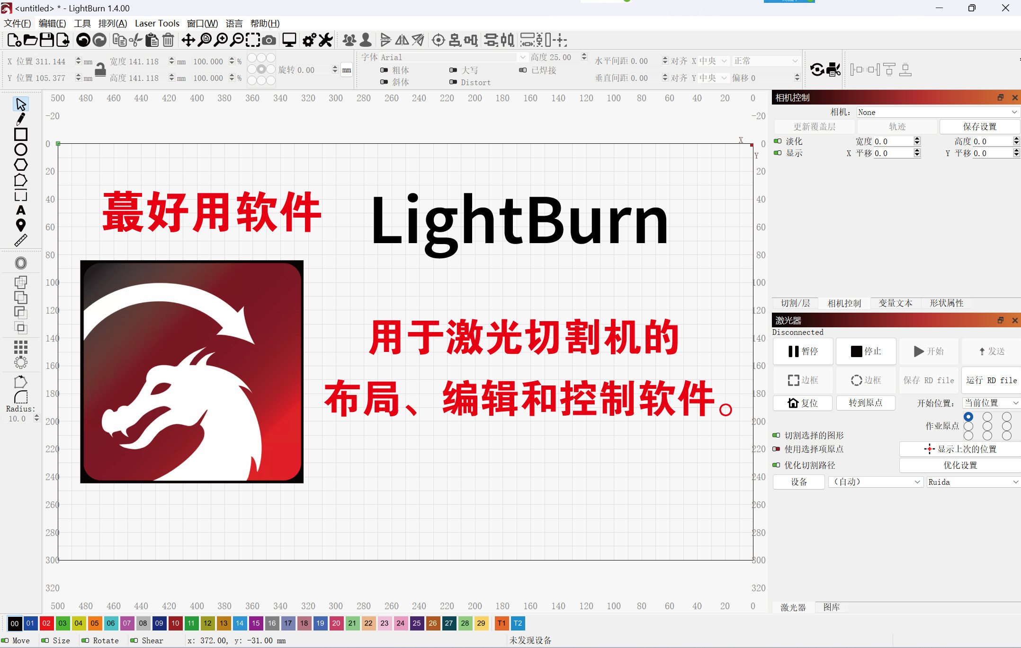Viewport: 1021px width, 648px height.
Task: Cut selection with scissors icon
Action: pyautogui.click(x=135, y=40)
